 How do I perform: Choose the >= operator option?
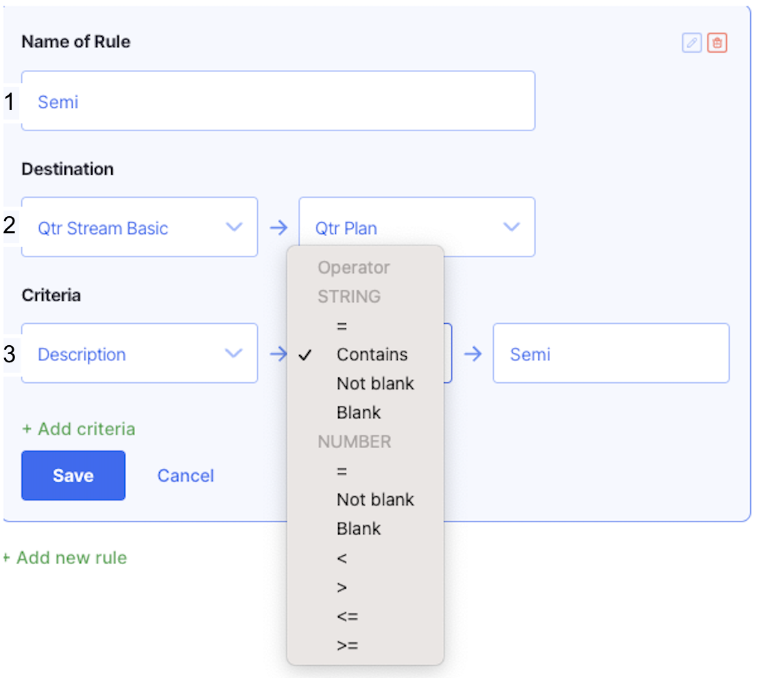(x=347, y=645)
